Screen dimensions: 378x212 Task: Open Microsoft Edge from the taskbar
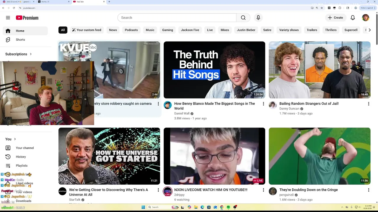[x=202, y=207]
